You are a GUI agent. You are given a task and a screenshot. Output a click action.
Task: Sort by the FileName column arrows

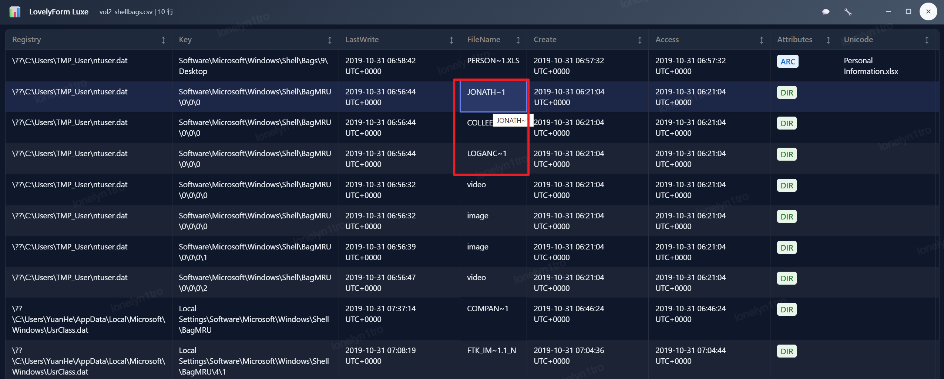518,40
